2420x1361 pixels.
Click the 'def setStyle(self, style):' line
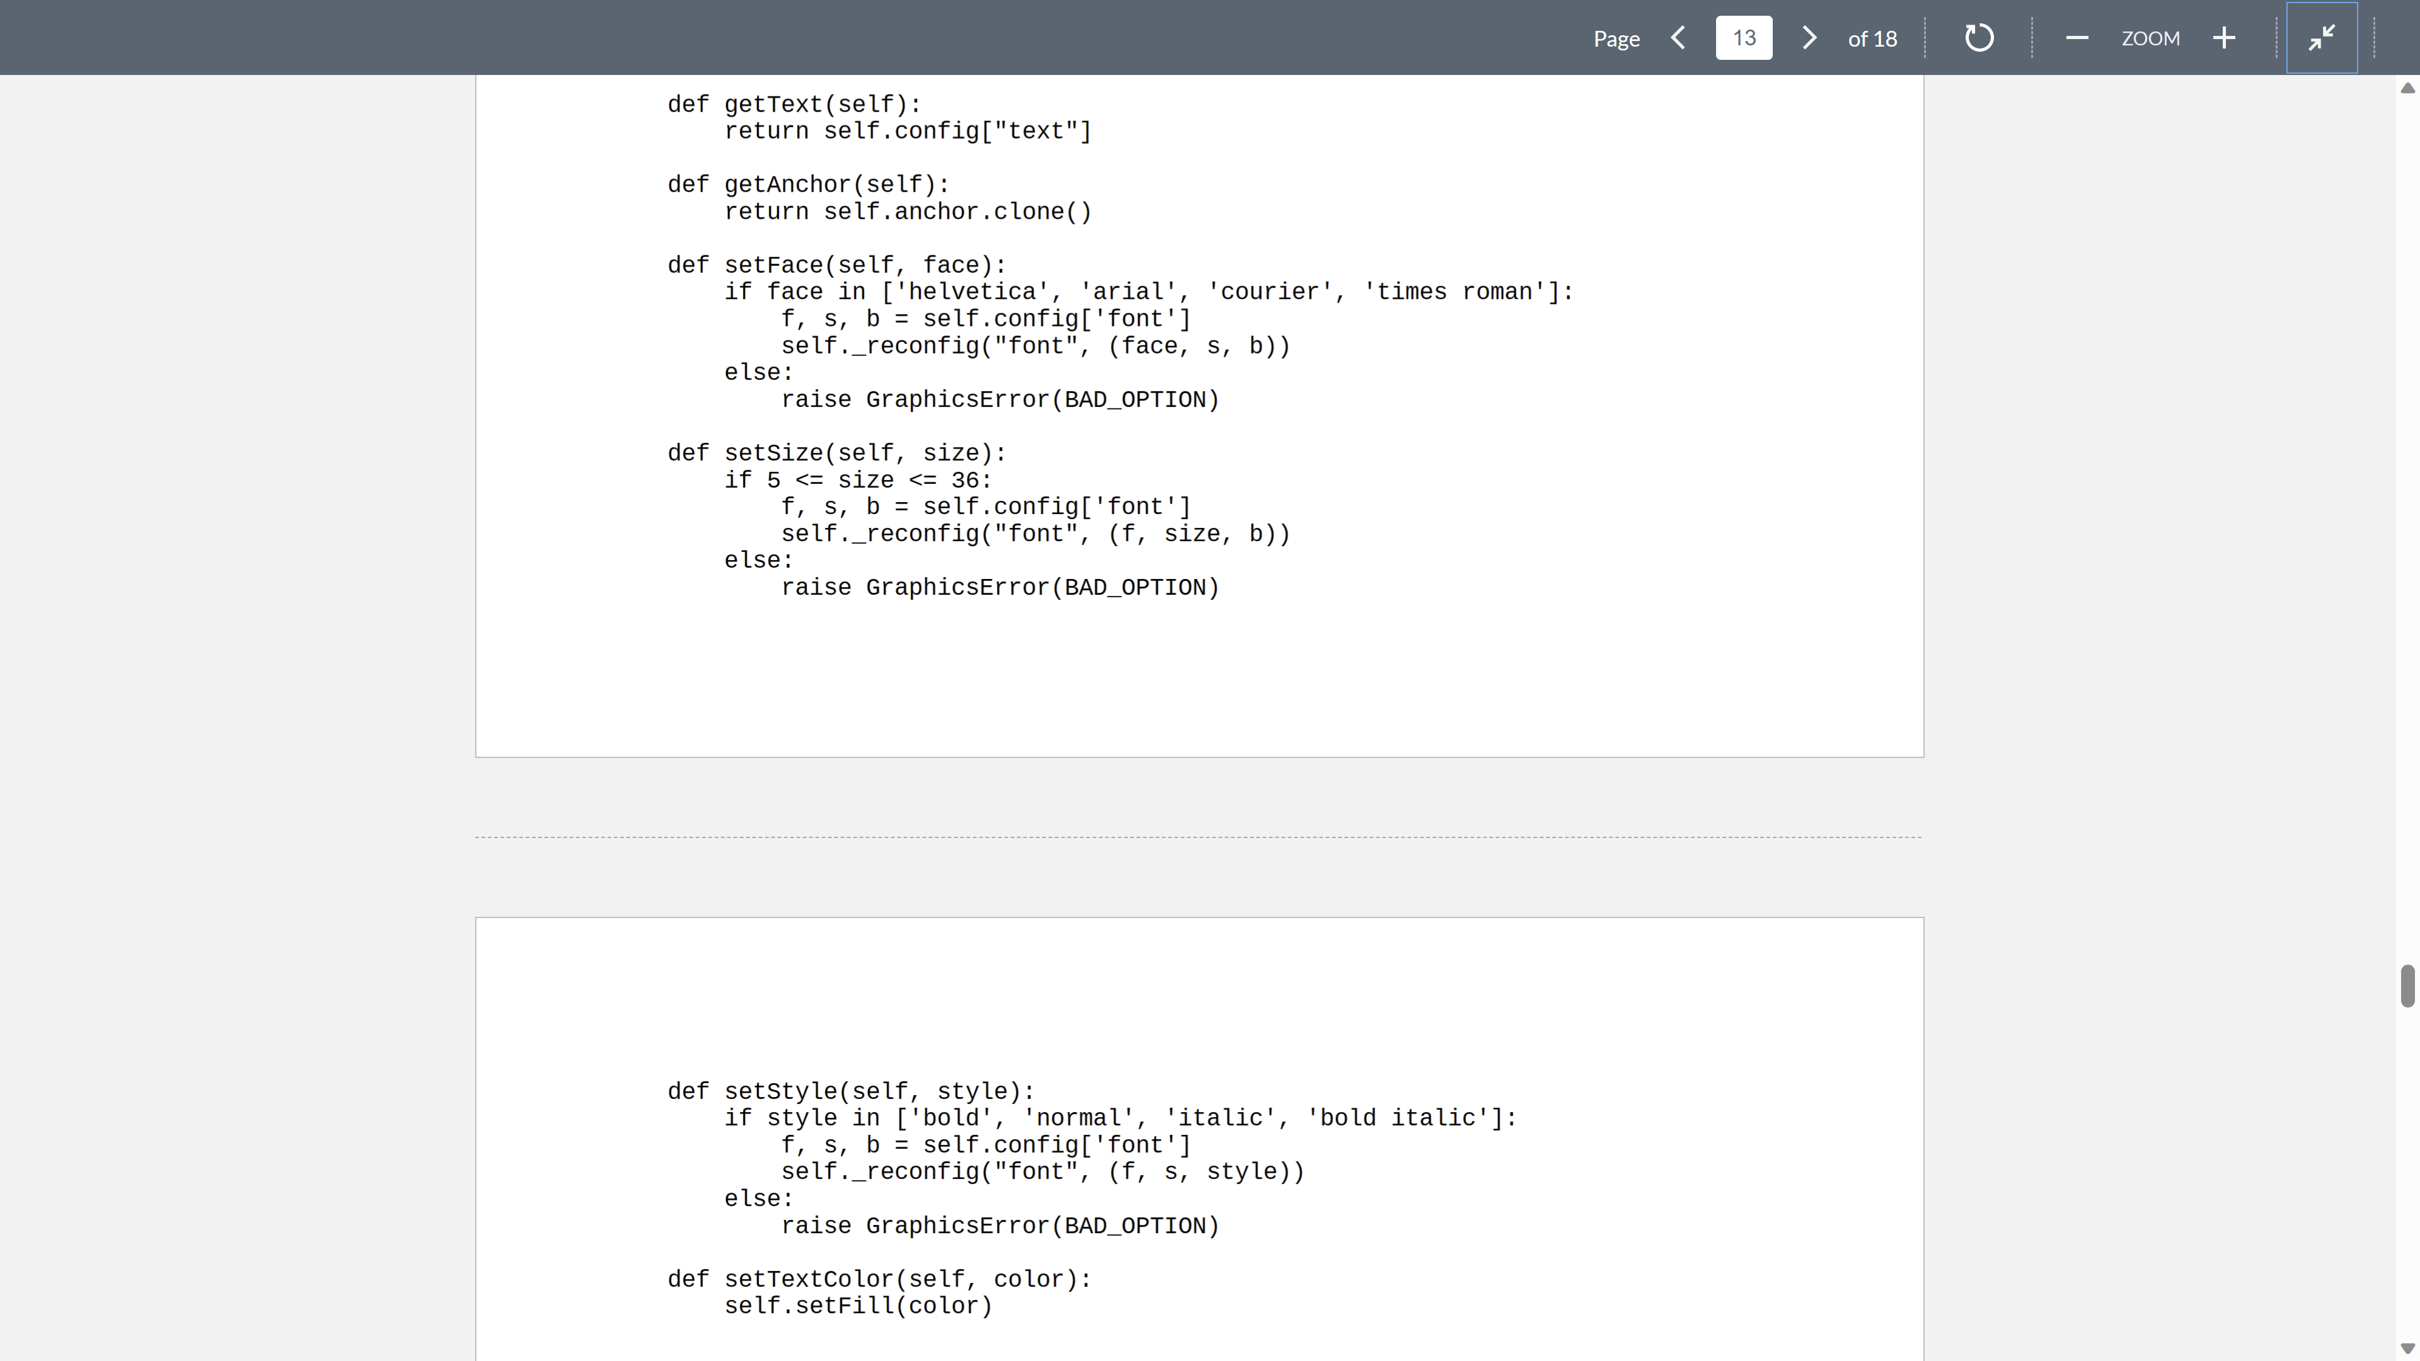(850, 1091)
